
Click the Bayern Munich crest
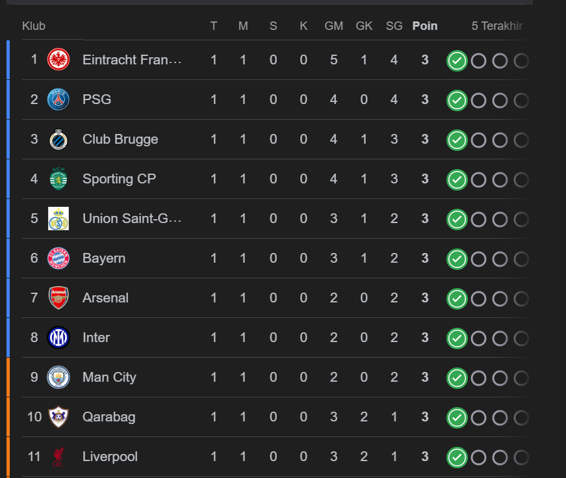click(x=58, y=258)
